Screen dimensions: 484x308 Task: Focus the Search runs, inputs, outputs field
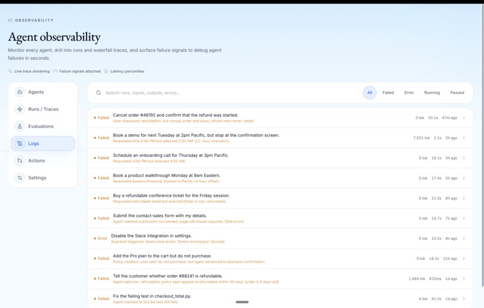click(228, 93)
